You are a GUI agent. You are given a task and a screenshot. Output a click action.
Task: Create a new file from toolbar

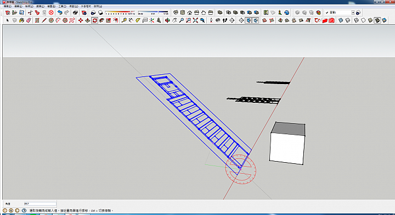[x=8, y=13]
